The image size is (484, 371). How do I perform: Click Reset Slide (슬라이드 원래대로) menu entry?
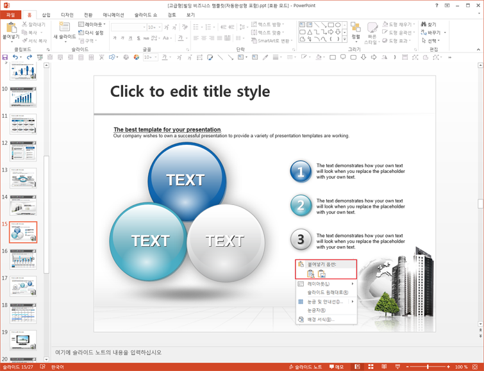(326, 292)
